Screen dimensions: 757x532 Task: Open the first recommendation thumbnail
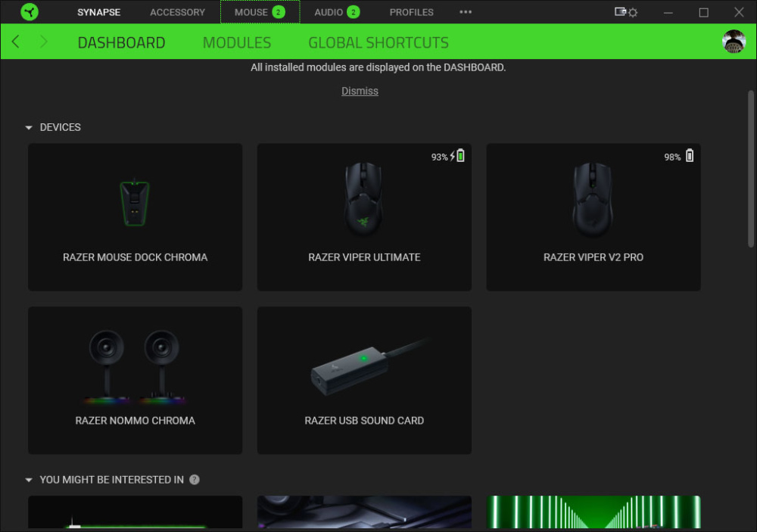point(136,512)
